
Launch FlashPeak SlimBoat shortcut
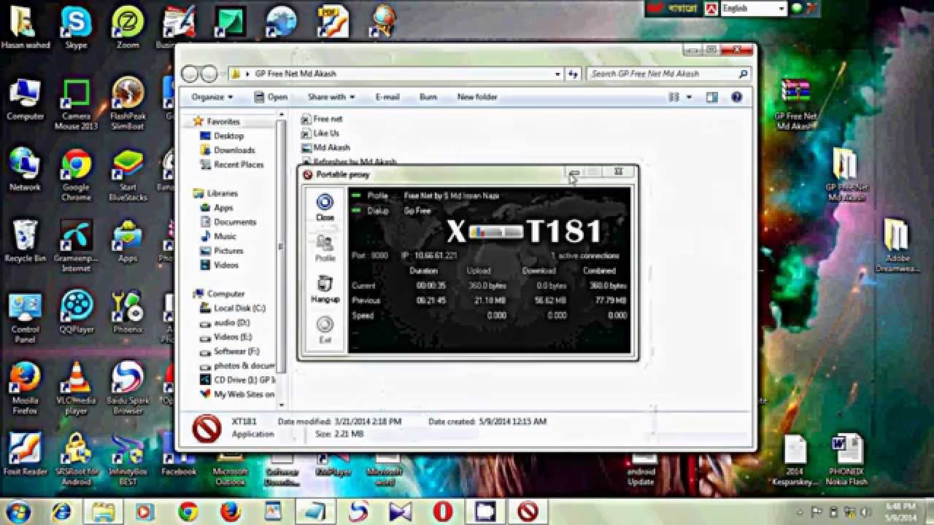click(128, 104)
